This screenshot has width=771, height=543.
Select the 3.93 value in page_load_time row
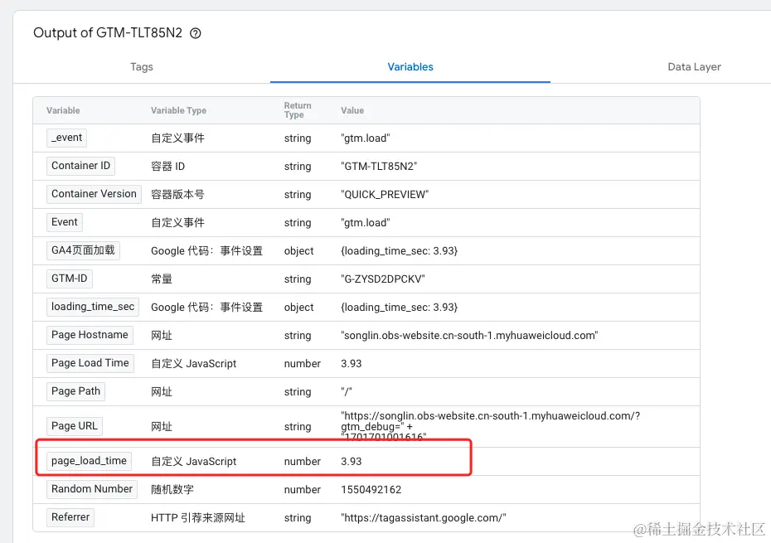(351, 462)
